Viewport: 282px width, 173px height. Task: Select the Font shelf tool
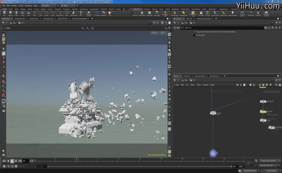point(81,13)
